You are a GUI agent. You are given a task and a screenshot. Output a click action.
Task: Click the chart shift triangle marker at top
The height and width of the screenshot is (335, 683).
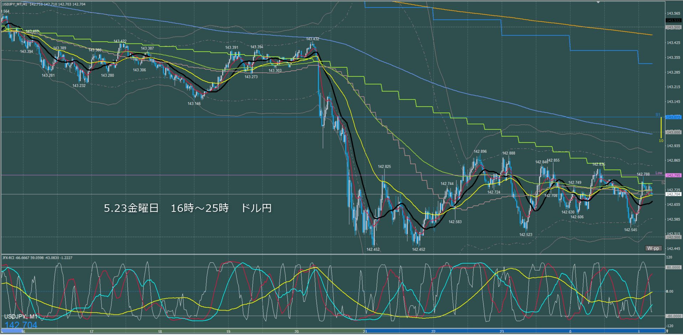tap(598, 2)
